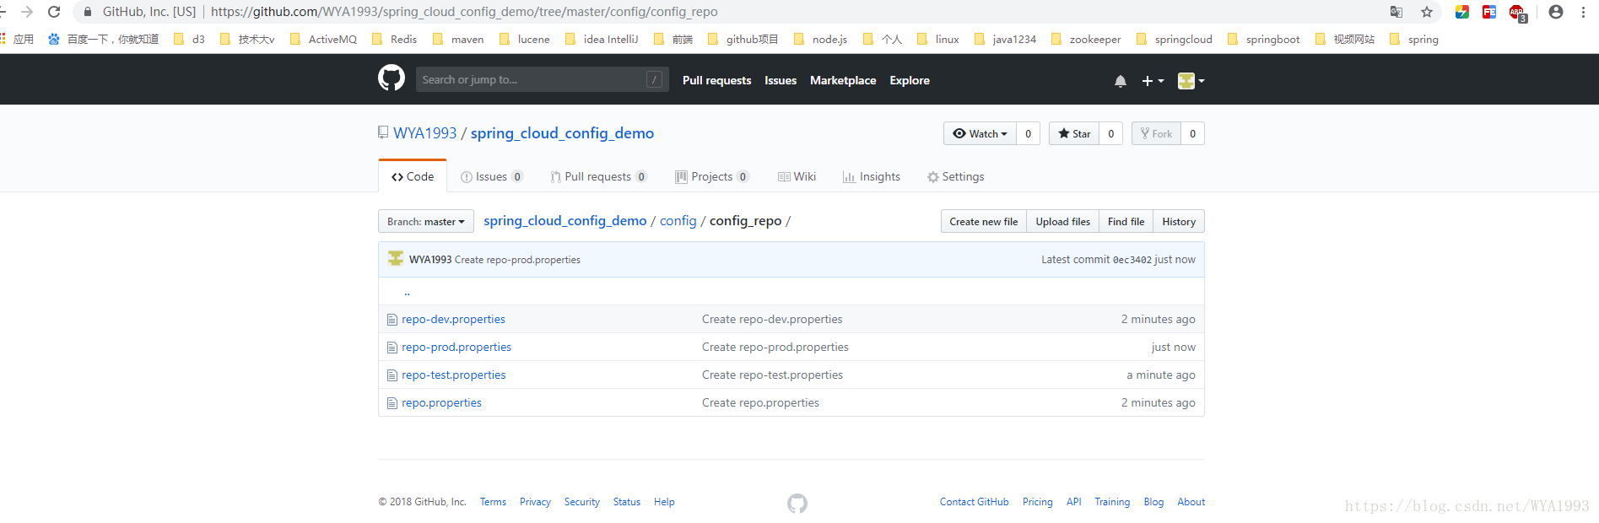Open Marketplace in the top nav
The height and width of the screenshot is (523, 1599).
coord(843,80)
